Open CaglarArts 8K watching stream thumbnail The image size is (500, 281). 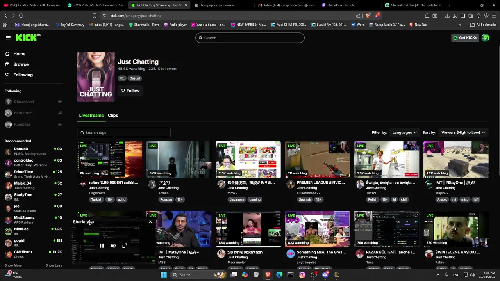tap(110, 160)
